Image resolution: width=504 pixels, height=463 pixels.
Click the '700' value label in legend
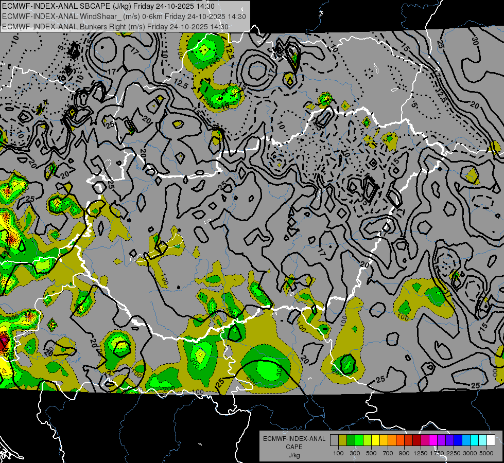pyautogui.click(x=388, y=453)
